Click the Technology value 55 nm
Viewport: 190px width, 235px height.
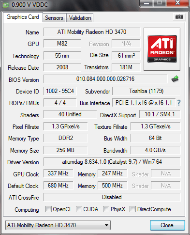click(x=62, y=56)
